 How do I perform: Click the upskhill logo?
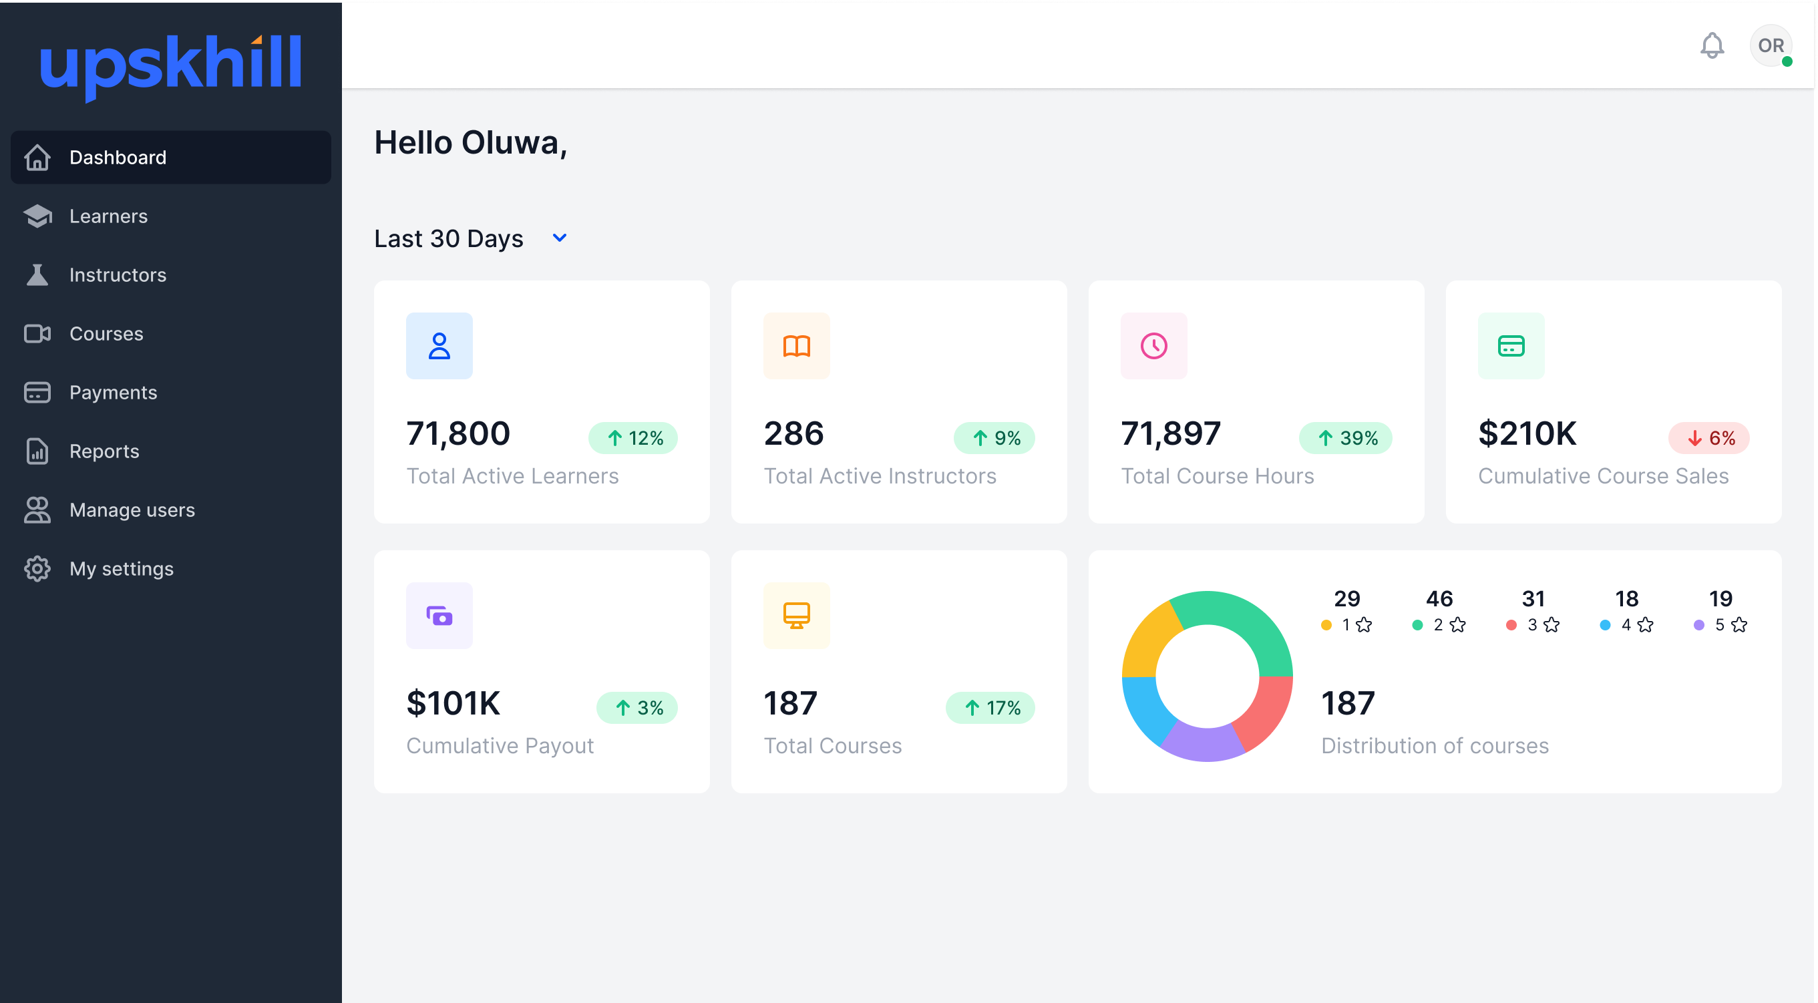click(171, 65)
